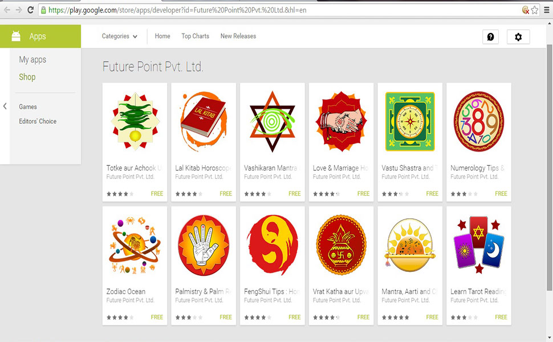Viewport: 553px width, 342px height.
Task: Select the Home tab
Action: [x=162, y=36]
